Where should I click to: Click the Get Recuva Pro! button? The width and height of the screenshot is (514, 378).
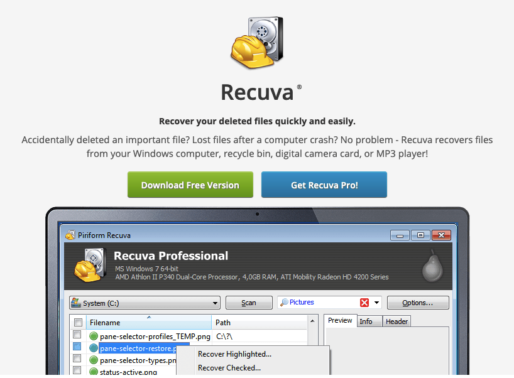(x=324, y=185)
